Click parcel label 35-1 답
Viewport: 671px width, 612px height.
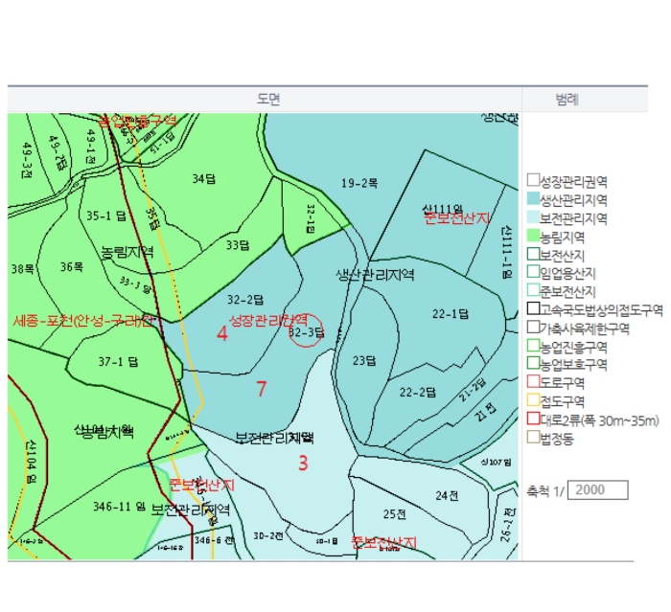pyautogui.click(x=106, y=215)
